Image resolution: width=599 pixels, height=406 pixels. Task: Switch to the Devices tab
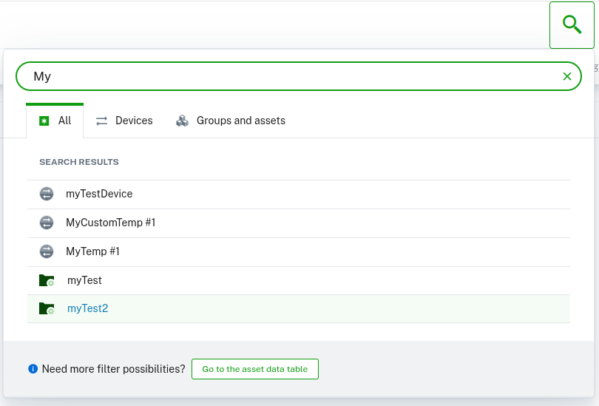click(124, 121)
